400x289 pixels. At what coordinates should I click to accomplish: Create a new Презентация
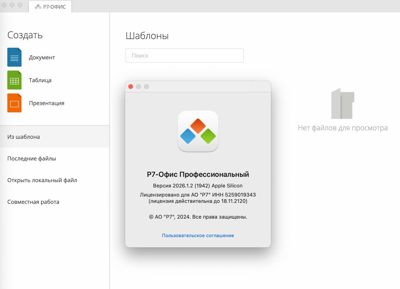tap(46, 103)
